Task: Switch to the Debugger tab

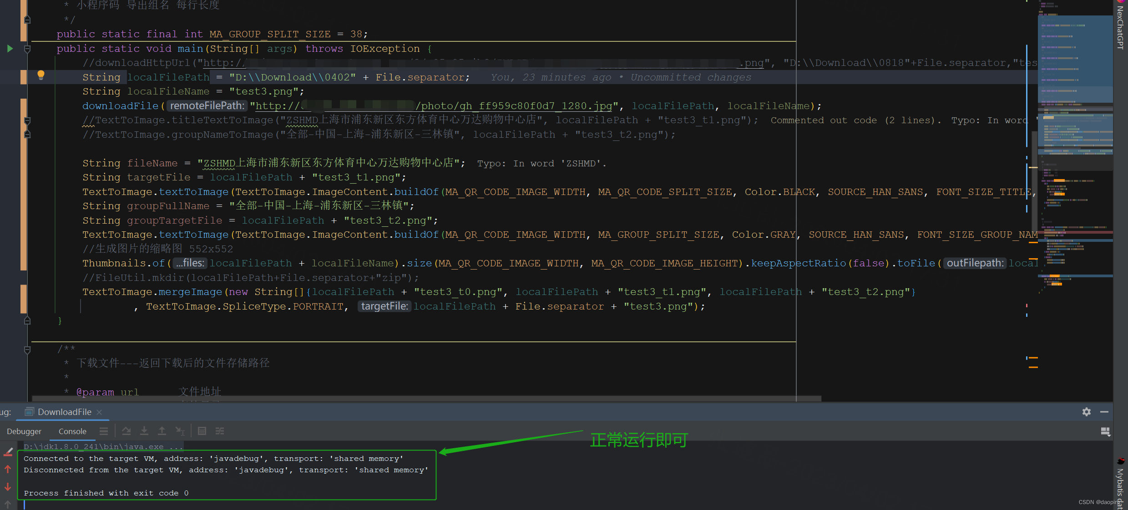Action: pos(24,431)
